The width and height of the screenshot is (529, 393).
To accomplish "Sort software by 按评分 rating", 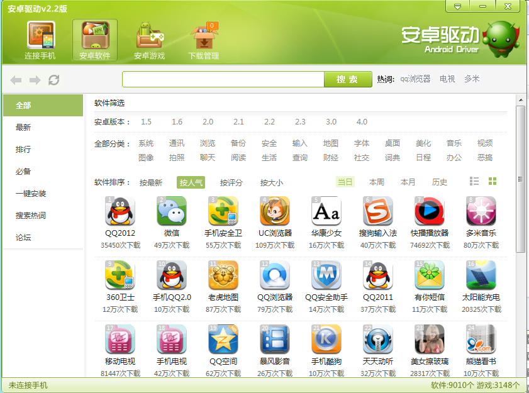I will [x=231, y=182].
